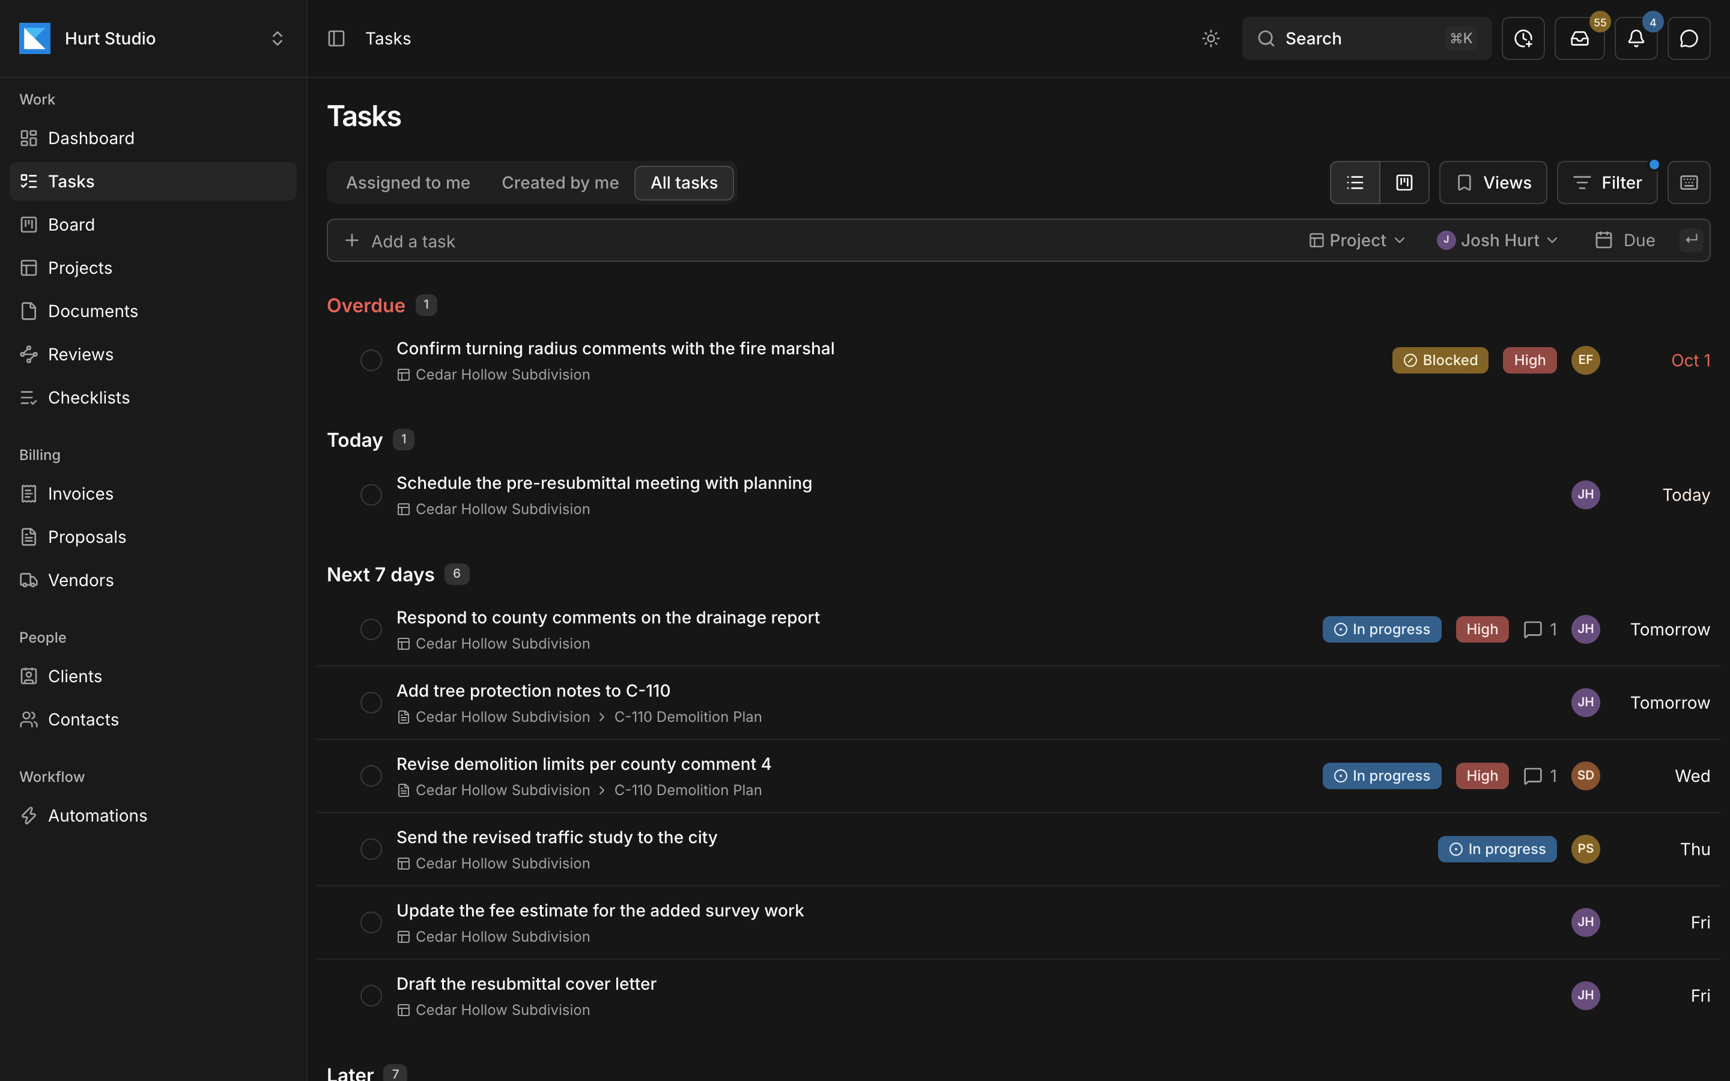Click PS avatar on traffic study task
The height and width of the screenshot is (1081, 1730).
(x=1585, y=849)
